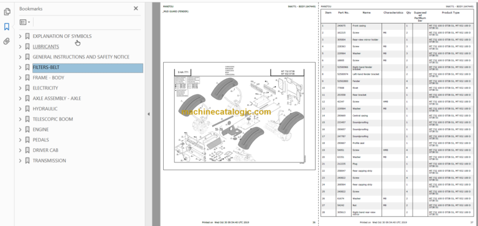Open the EXPLANATION OF SYMBOLS bookmark

62,36
